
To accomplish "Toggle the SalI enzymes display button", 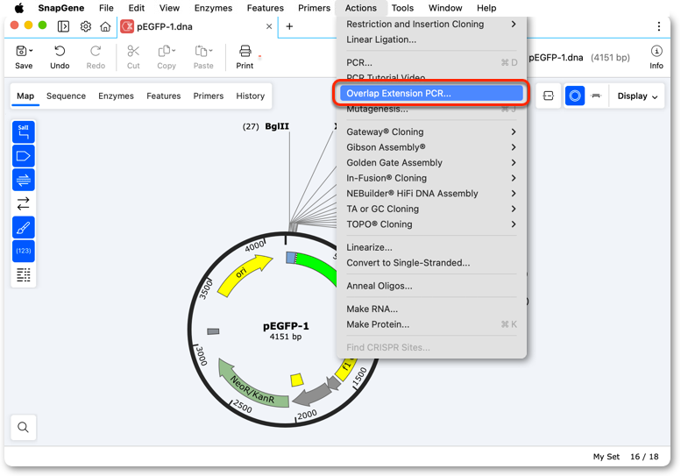I will click(24, 132).
